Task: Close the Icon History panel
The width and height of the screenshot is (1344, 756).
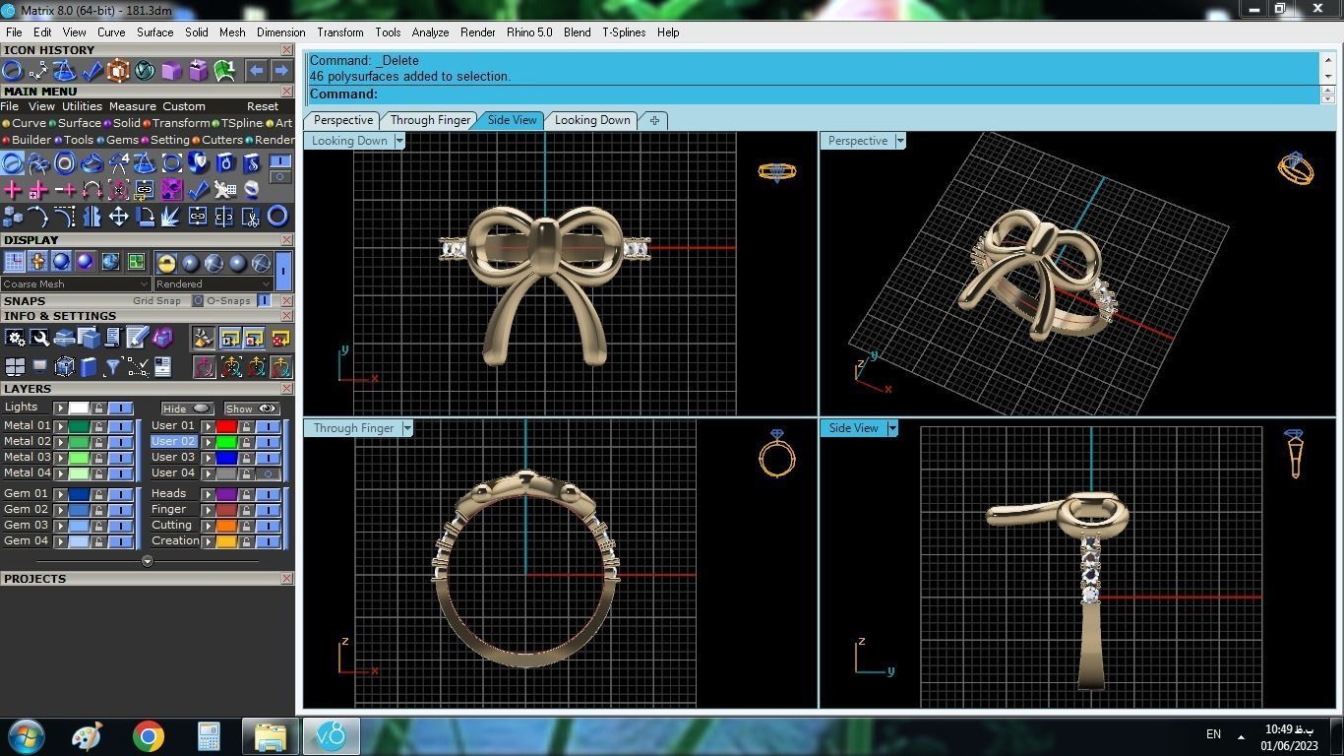Action: [286, 50]
